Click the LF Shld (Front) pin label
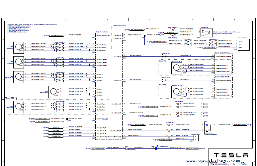 pos(101,51)
